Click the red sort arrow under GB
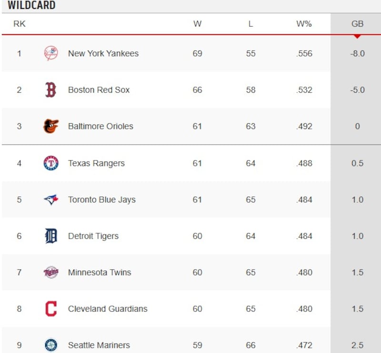This screenshot has height=353, width=381. [357, 37]
